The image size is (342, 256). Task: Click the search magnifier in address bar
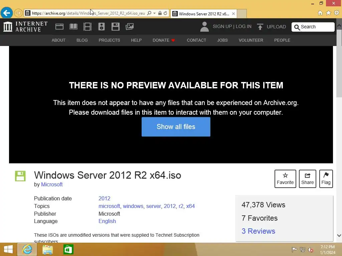[x=149, y=13]
